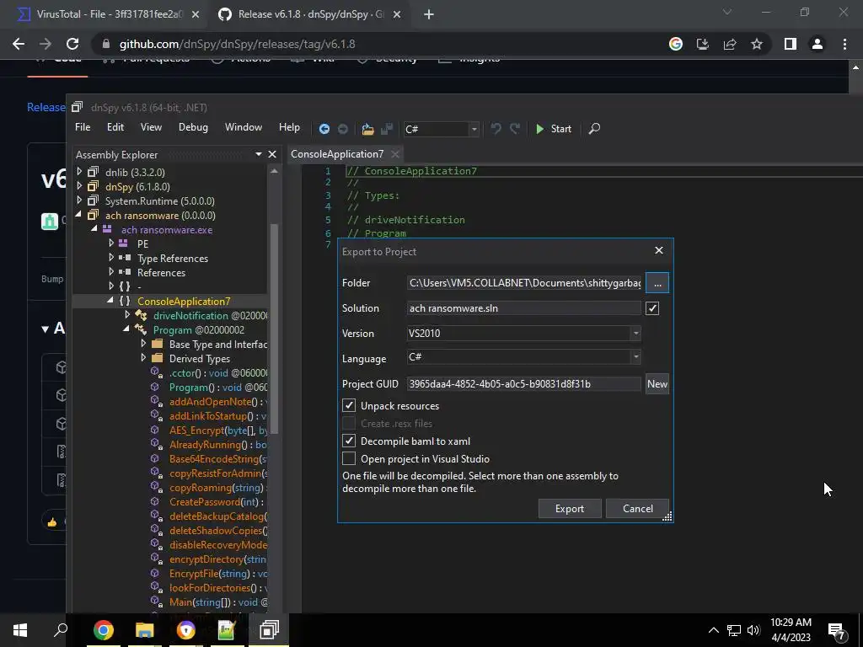This screenshot has height=647, width=863.
Task: Click the volume icon in system tray
Action: click(x=753, y=630)
